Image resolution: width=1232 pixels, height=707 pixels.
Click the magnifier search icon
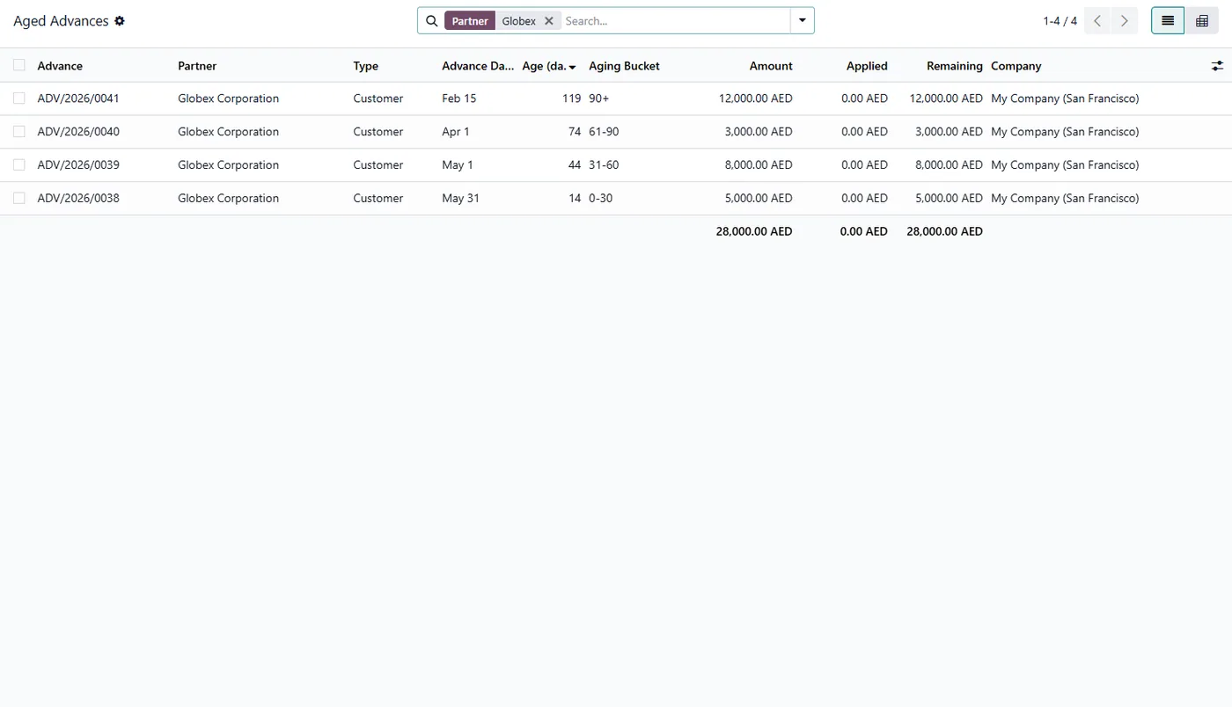point(431,20)
